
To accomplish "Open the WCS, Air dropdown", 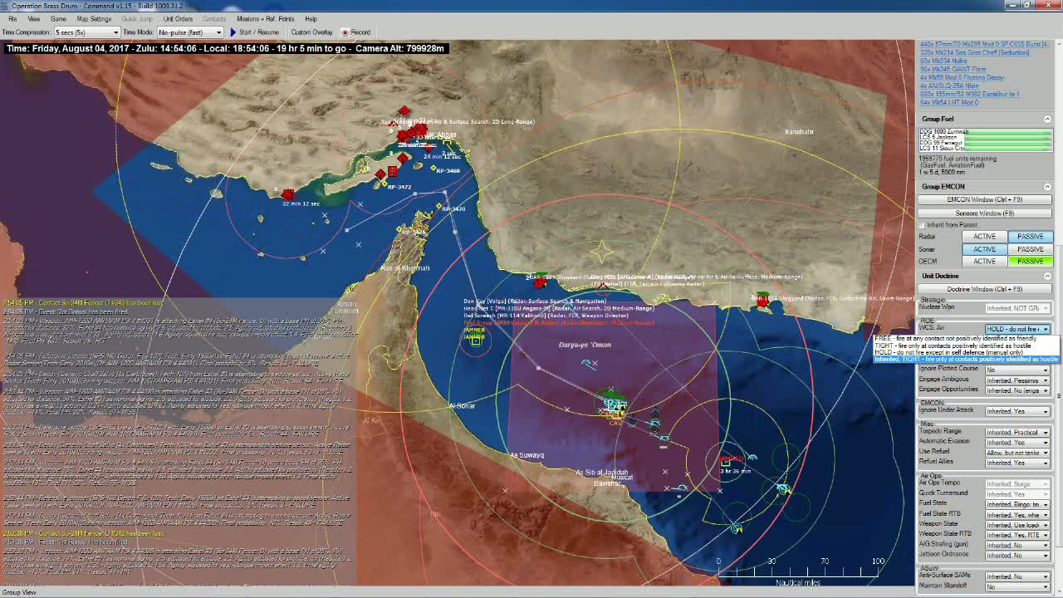I will click(x=1017, y=329).
